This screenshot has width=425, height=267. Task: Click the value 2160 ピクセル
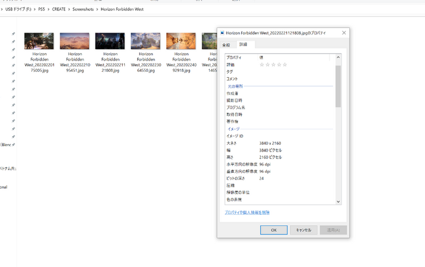270,157
